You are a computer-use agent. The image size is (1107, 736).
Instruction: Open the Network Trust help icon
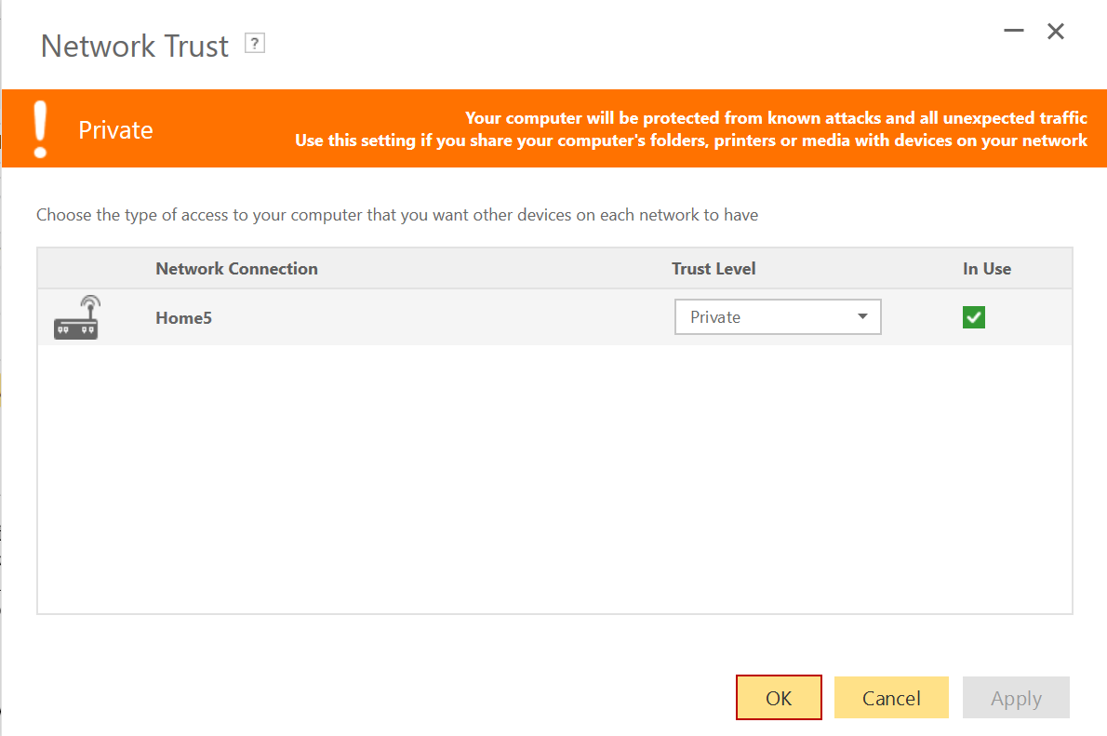(x=255, y=43)
